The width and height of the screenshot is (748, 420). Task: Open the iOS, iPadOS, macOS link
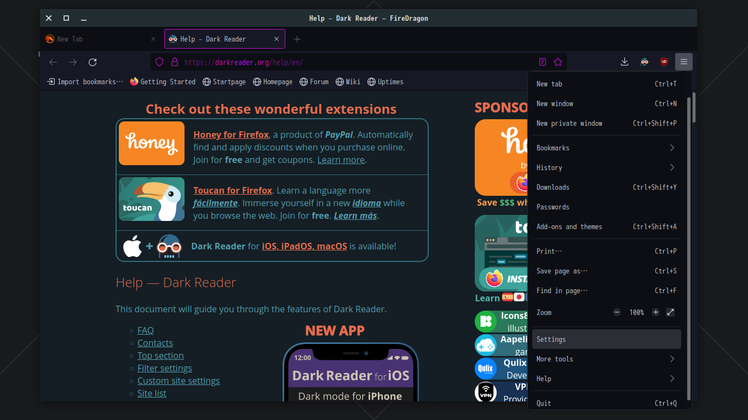click(304, 246)
